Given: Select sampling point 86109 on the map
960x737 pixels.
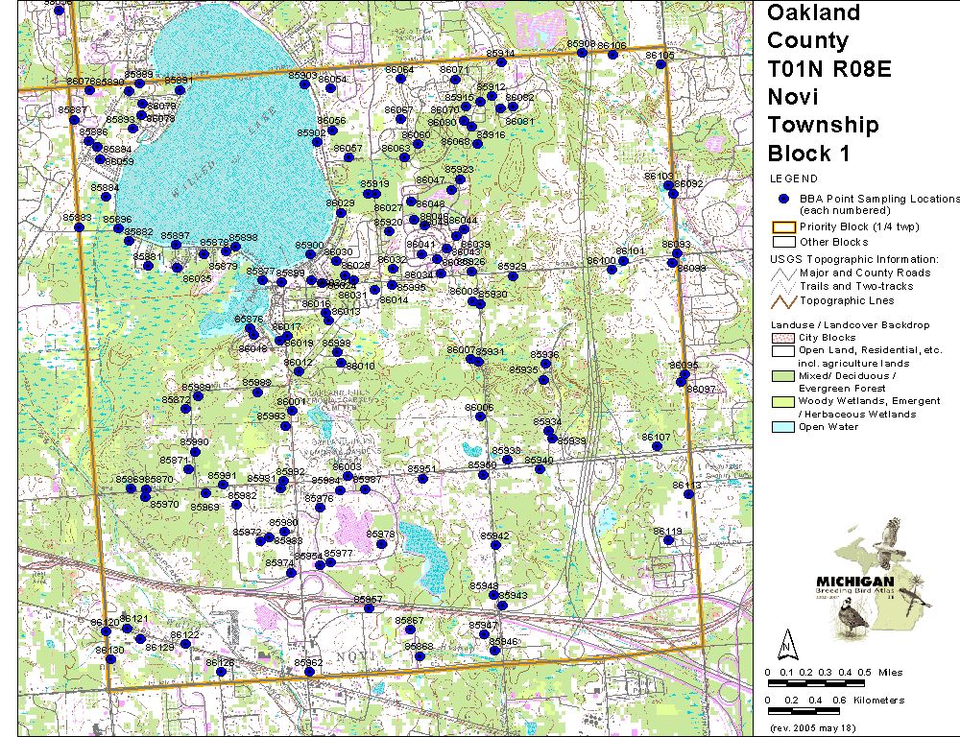Looking at the screenshot, I should pos(660,64).
